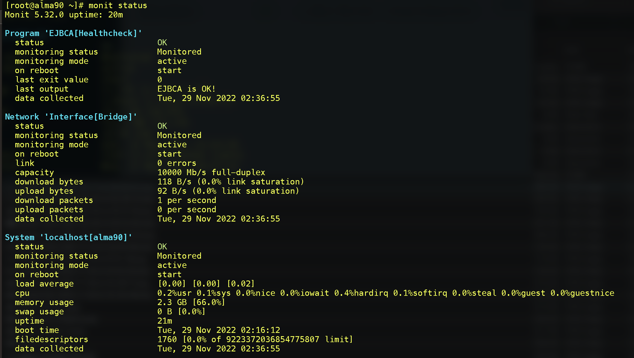Click the 'EJBCA is OK!' output text
The image size is (634, 358).
point(186,89)
